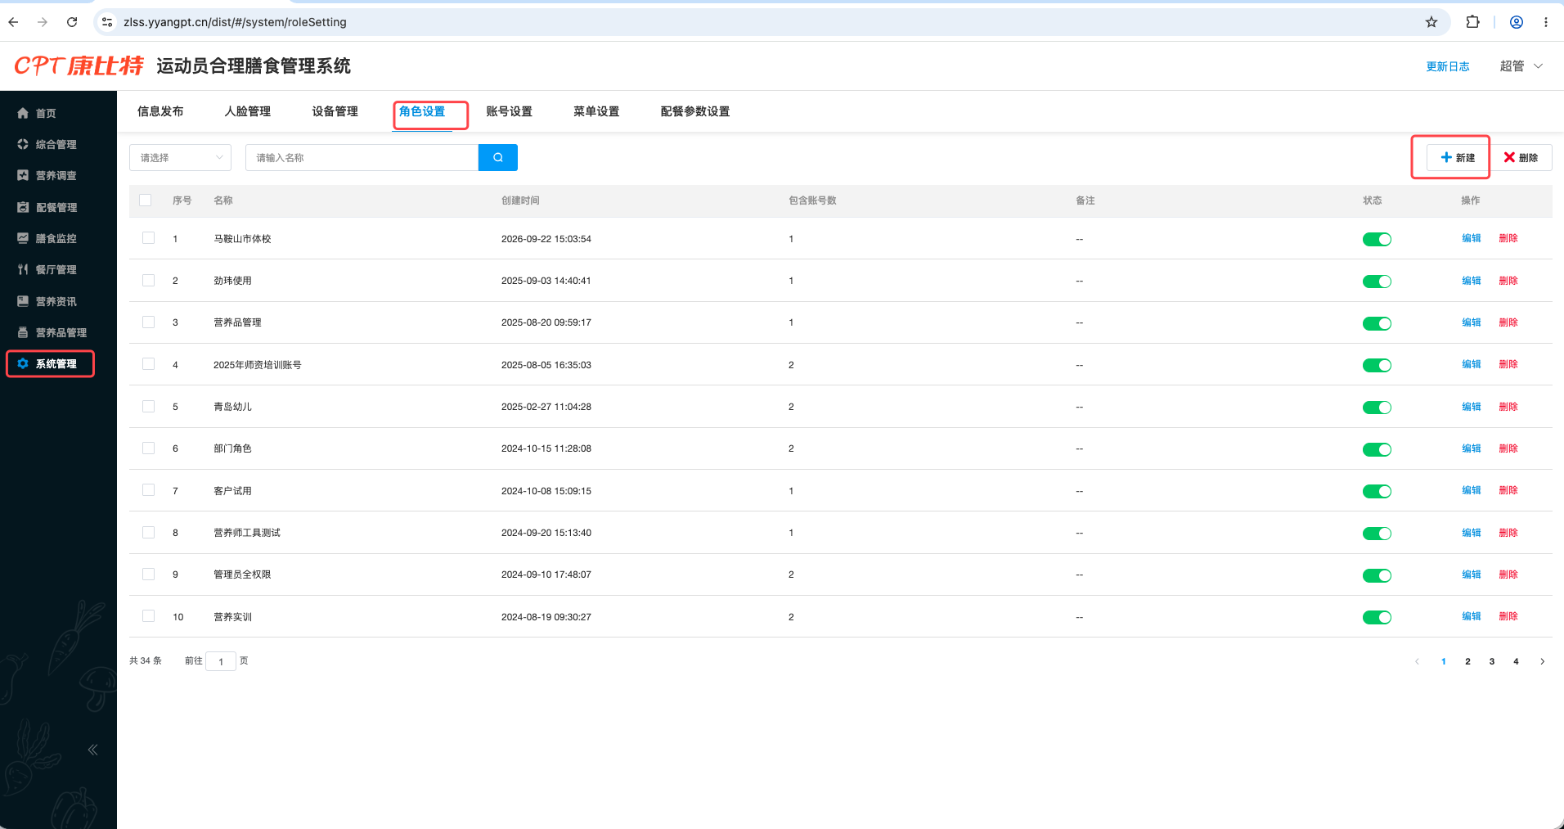Click the blue search magnifier button
1564x829 pixels.
coord(497,157)
